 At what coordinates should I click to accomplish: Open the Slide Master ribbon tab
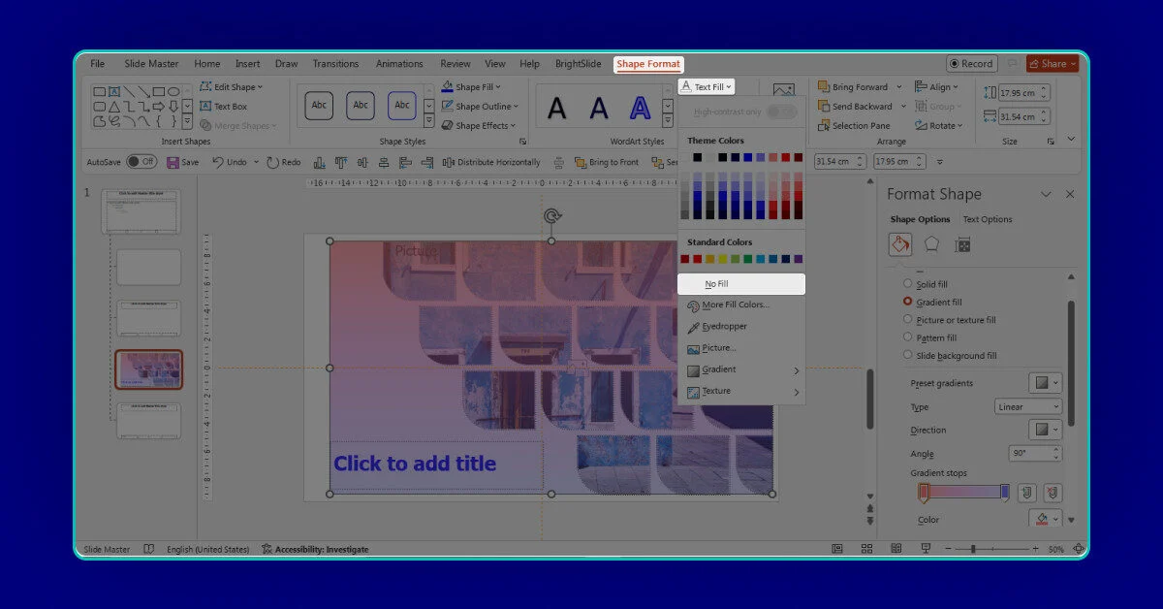[151, 64]
